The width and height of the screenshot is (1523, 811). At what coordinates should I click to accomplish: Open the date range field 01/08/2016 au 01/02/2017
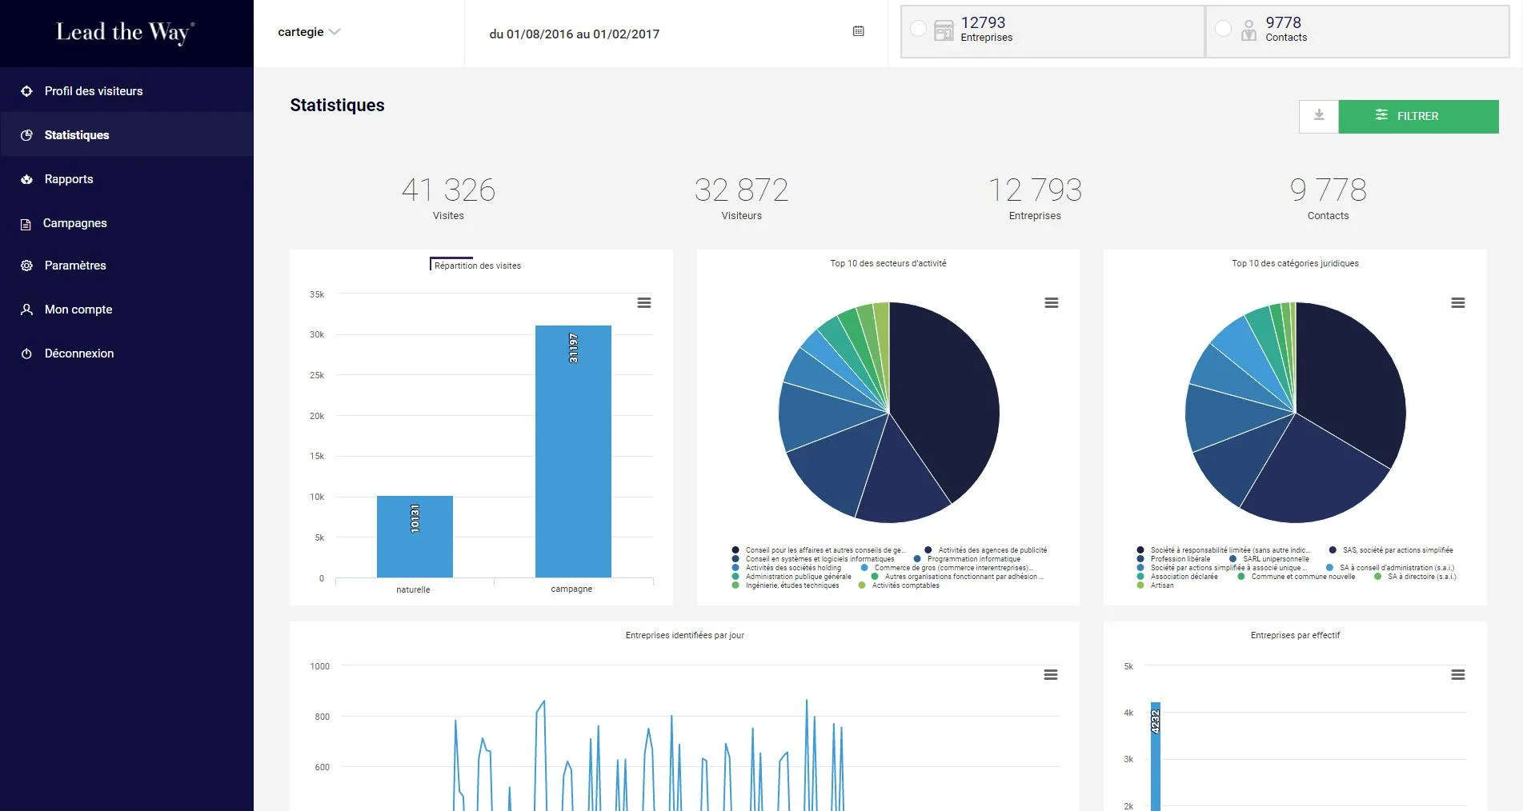(x=676, y=34)
